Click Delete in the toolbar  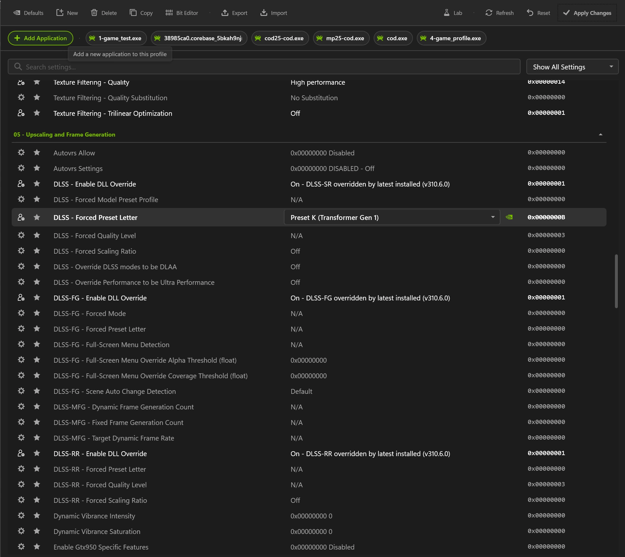coord(104,13)
